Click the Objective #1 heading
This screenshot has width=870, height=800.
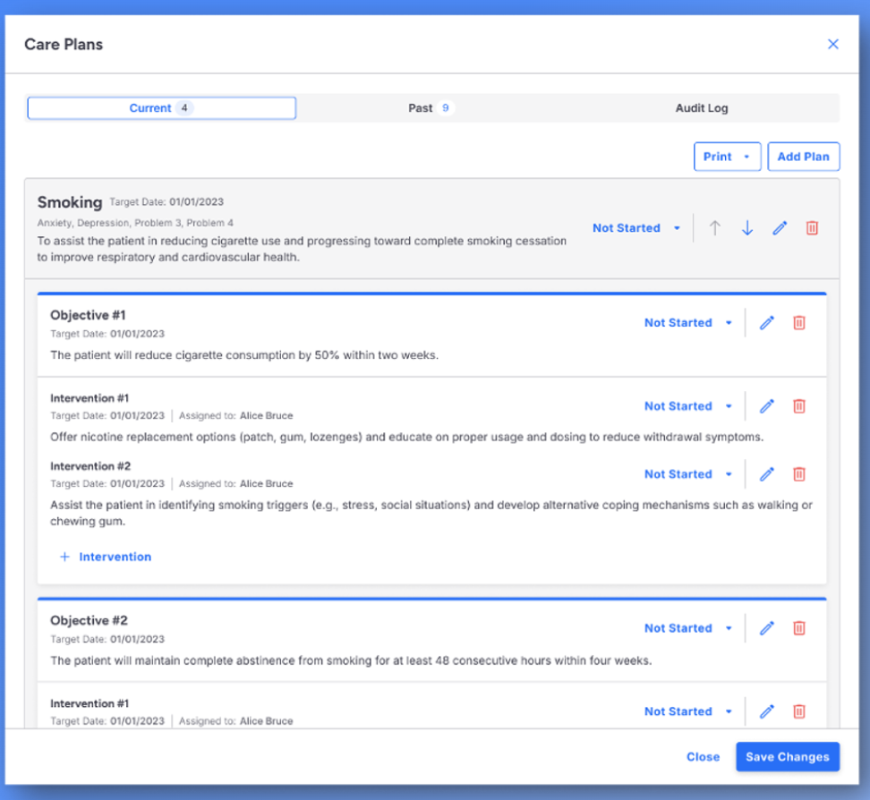click(x=88, y=315)
